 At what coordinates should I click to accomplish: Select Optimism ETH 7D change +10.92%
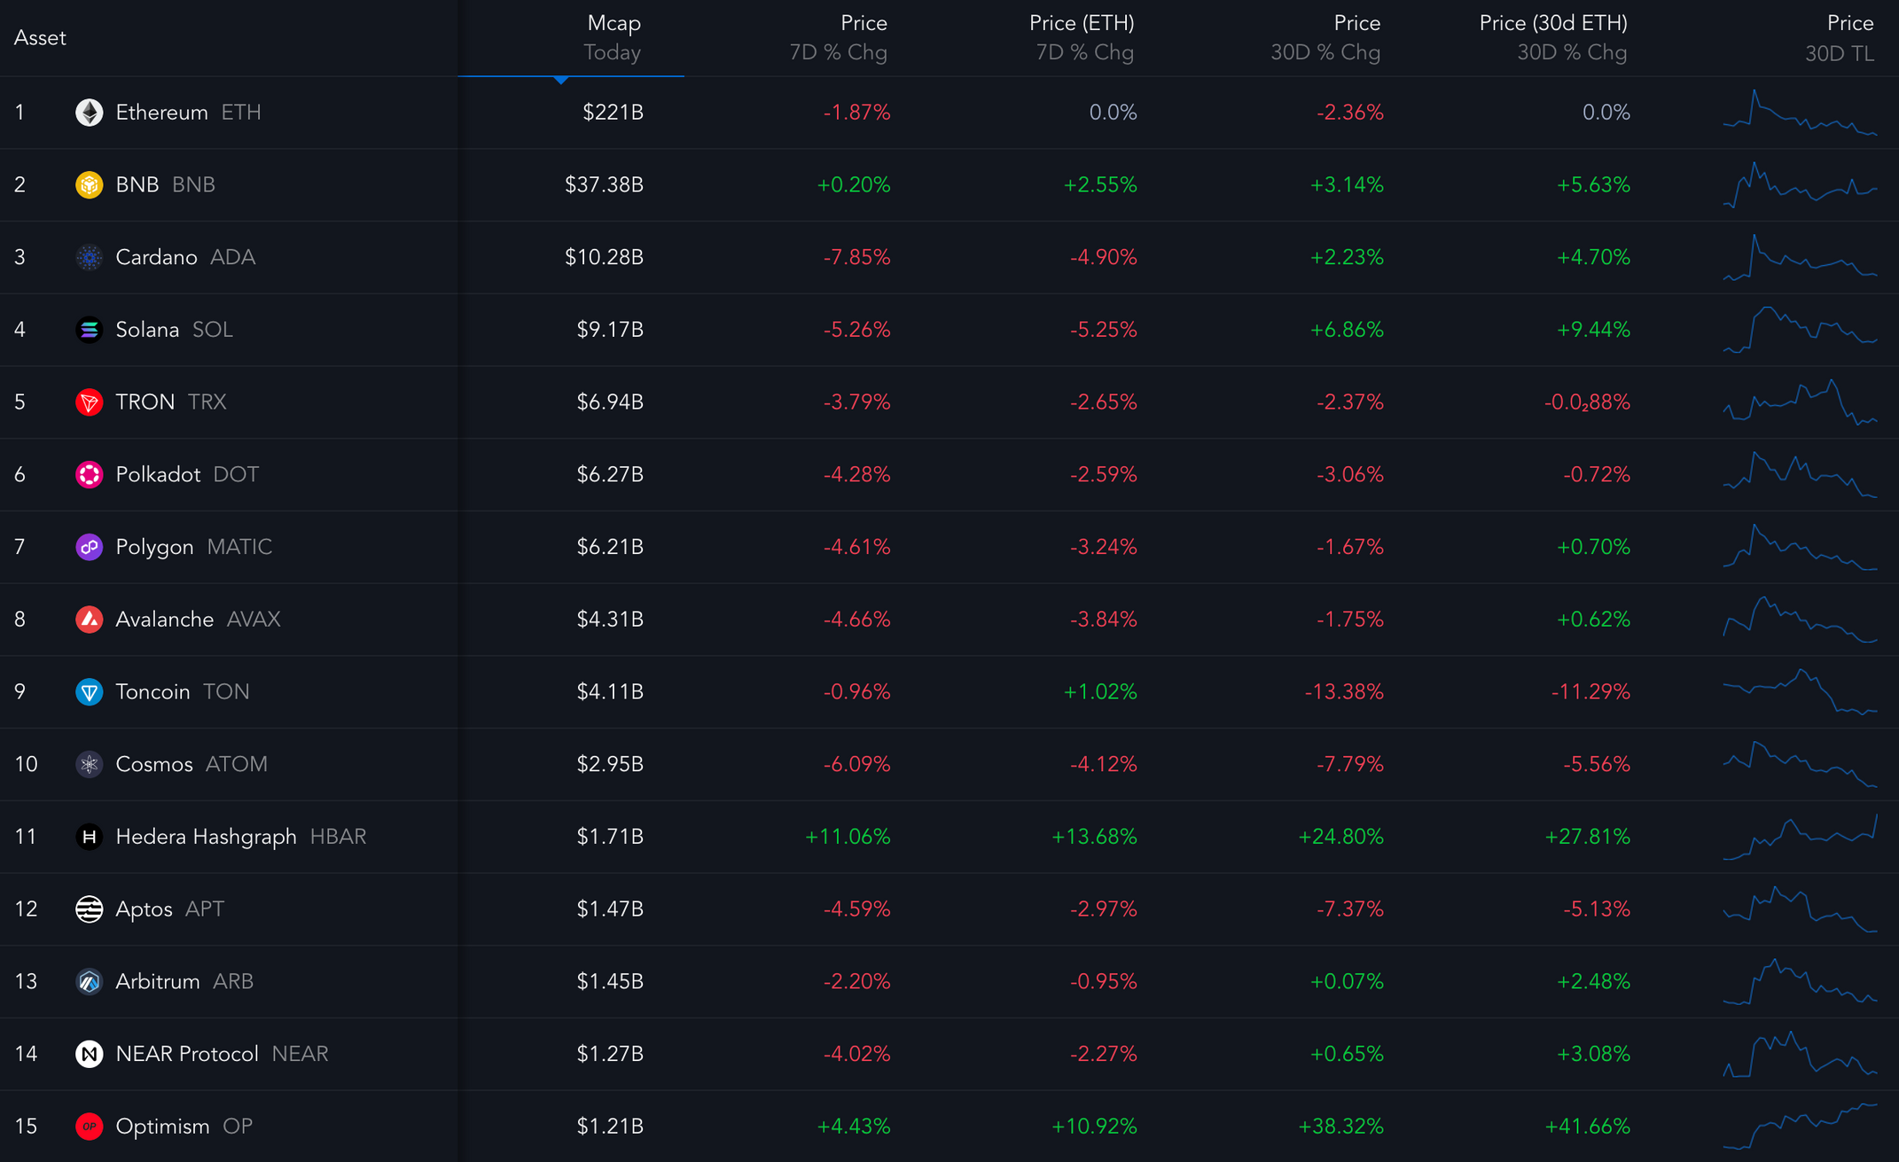pos(1094,1127)
